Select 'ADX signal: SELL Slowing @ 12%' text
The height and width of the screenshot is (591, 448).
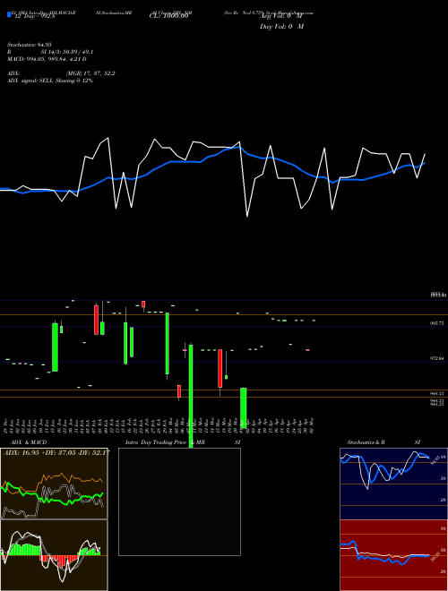coord(50,81)
